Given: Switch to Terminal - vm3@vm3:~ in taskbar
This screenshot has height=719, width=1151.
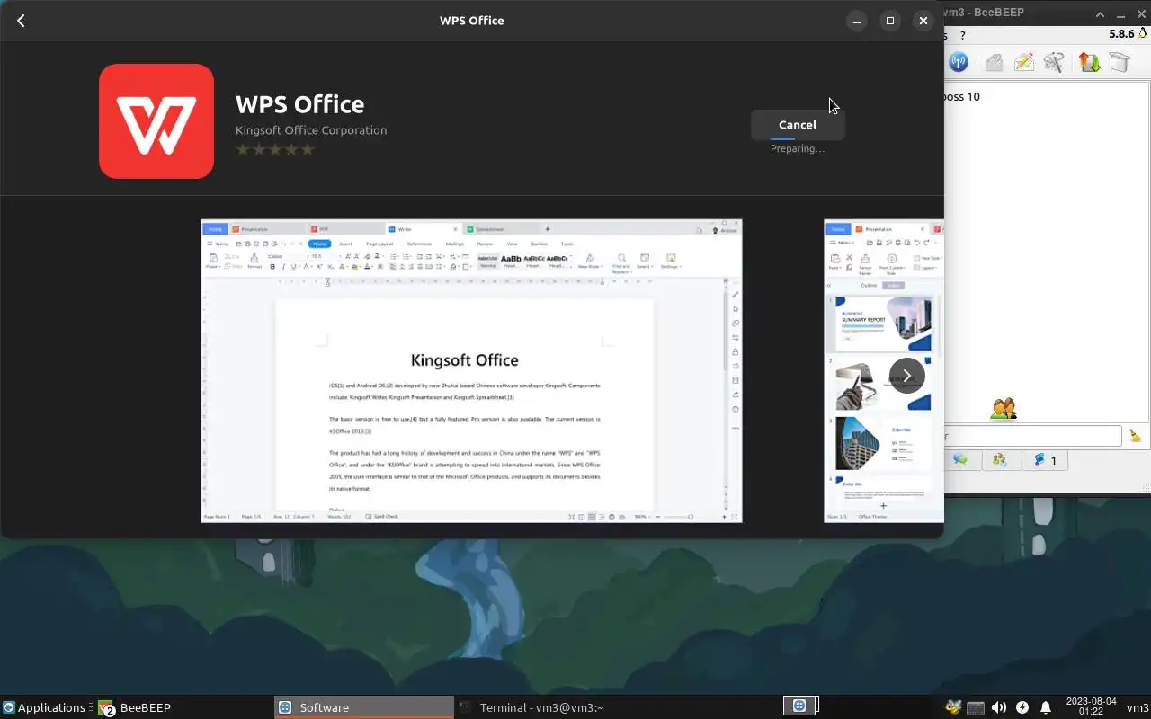Looking at the screenshot, I should tap(542, 707).
